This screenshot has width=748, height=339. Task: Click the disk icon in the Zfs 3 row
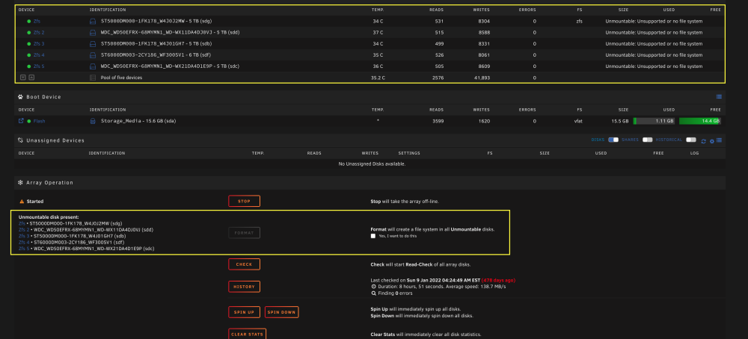[93, 44]
